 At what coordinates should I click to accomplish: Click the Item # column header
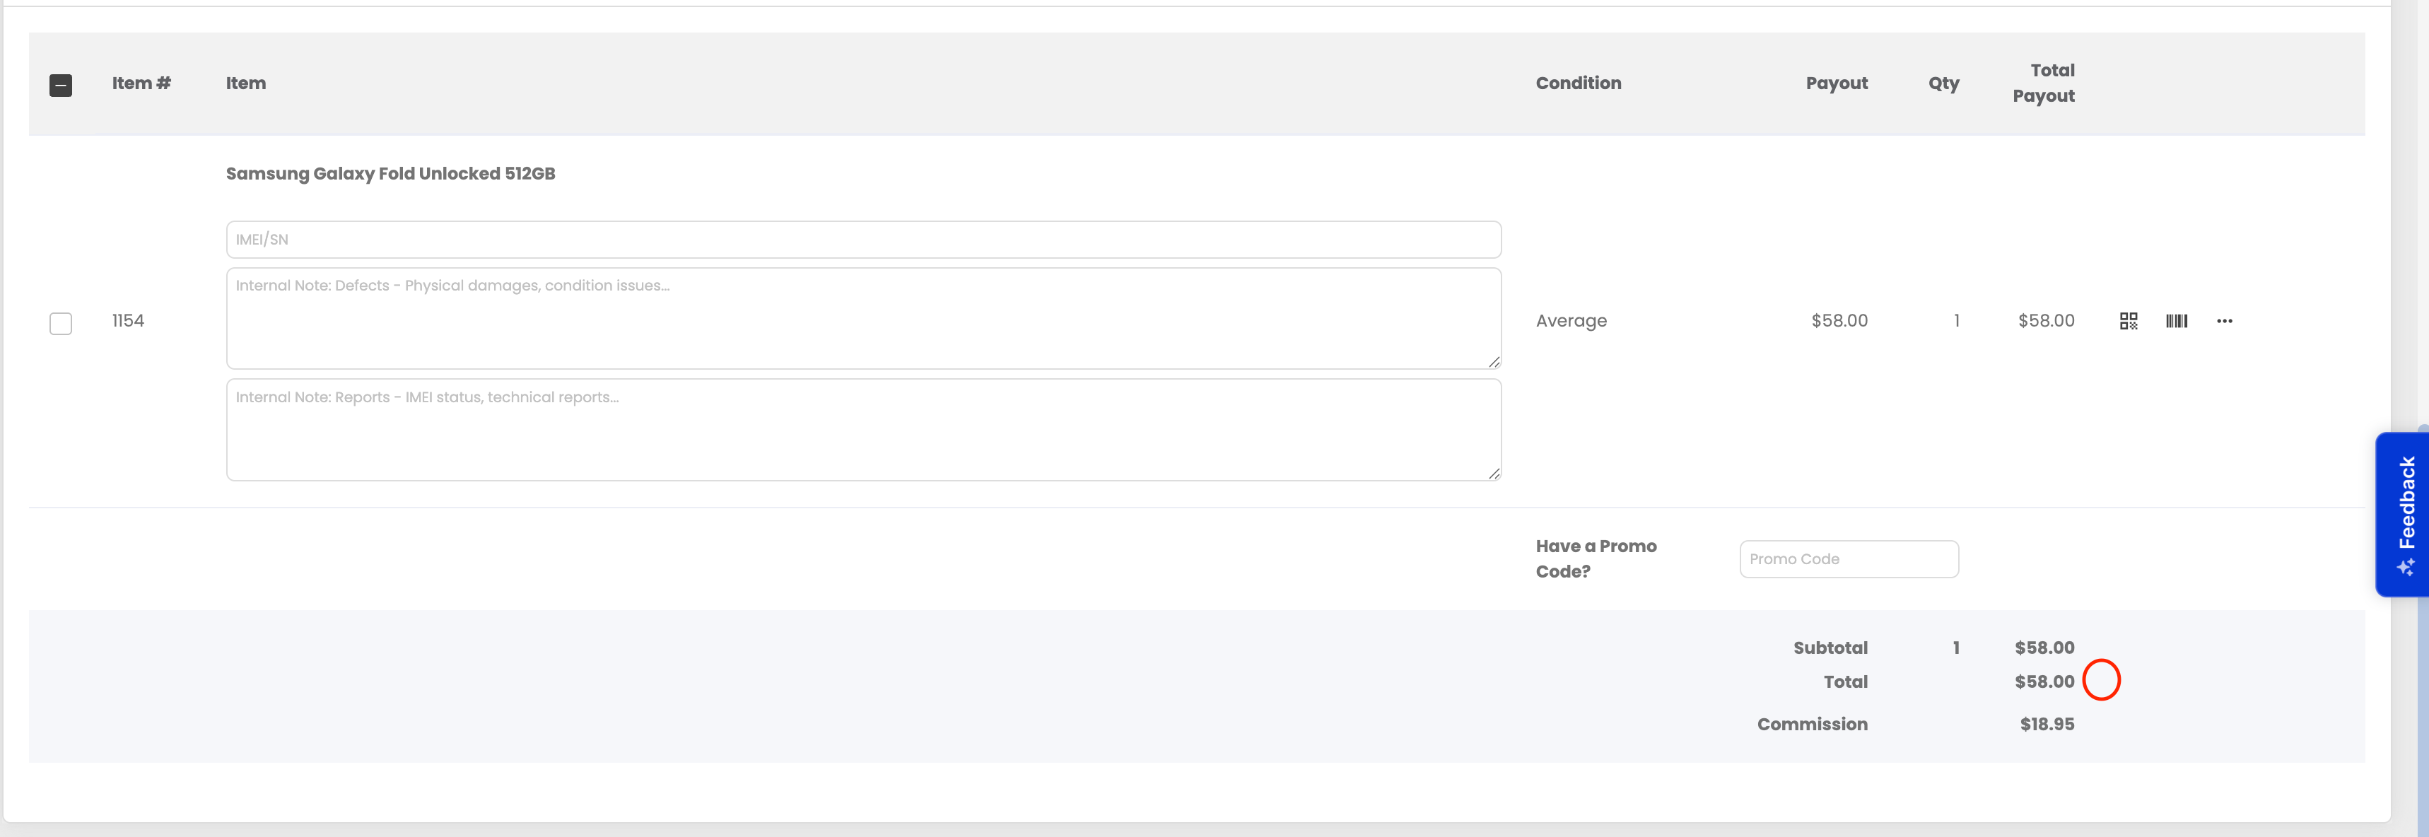coord(141,83)
